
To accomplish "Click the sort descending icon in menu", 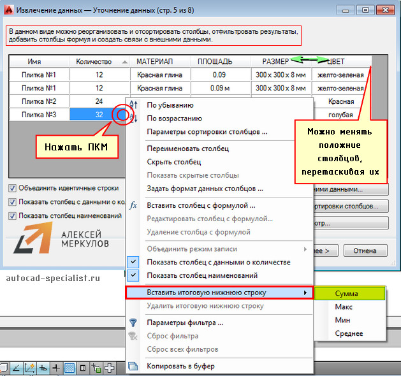I will tap(133, 105).
